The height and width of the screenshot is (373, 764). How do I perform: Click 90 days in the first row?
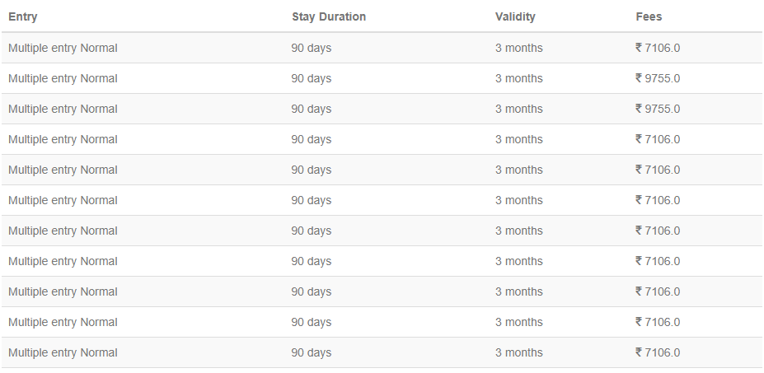[x=312, y=48]
